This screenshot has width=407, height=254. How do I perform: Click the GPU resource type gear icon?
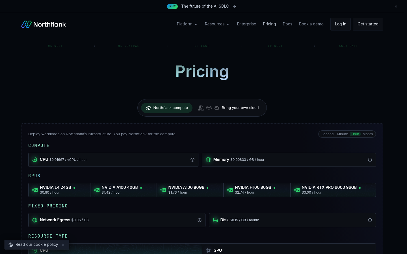point(208,250)
